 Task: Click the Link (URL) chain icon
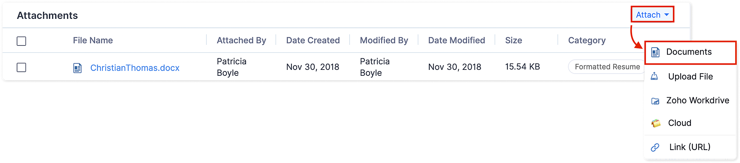click(655, 147)
